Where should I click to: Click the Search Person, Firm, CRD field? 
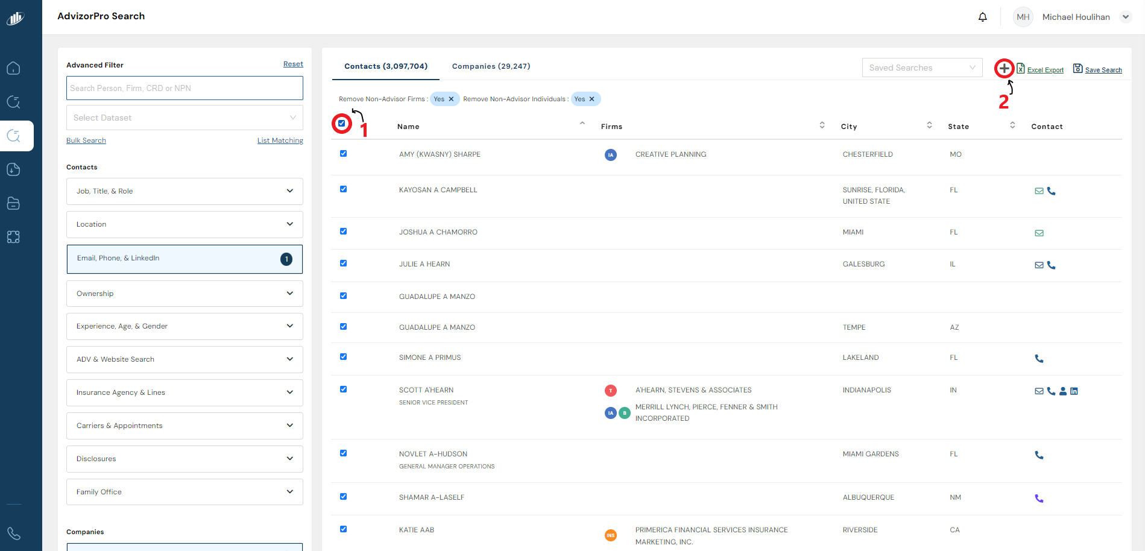pos(185,88)
